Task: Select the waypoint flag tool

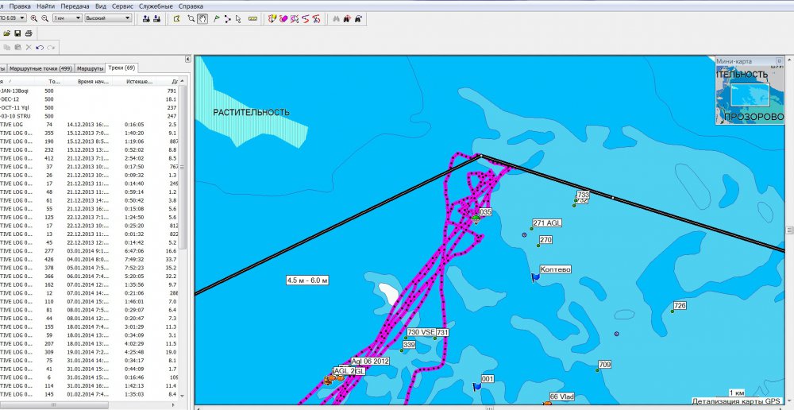Action: coord(217,18)
